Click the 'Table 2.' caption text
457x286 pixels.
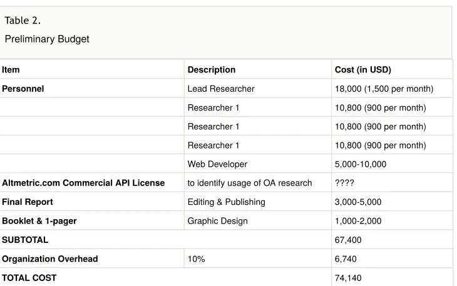23,21
